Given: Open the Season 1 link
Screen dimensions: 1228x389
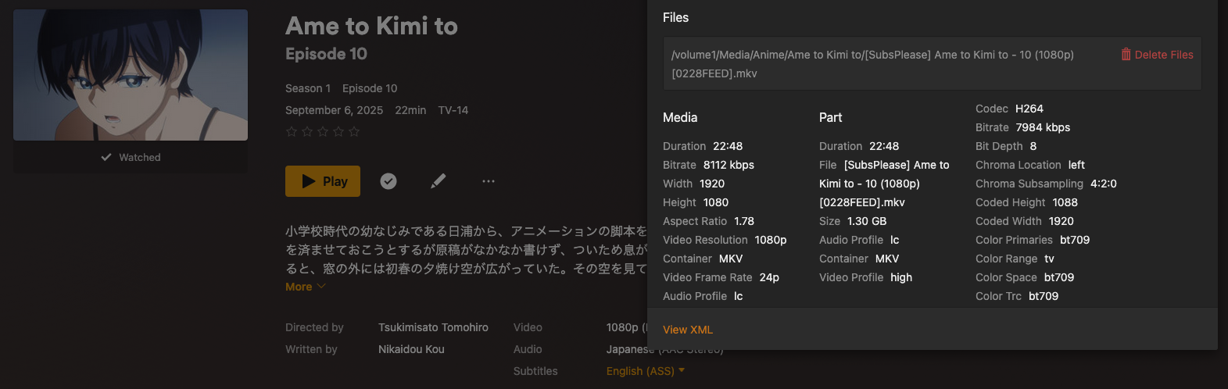Looking at the screenshot, I should 308,88.
